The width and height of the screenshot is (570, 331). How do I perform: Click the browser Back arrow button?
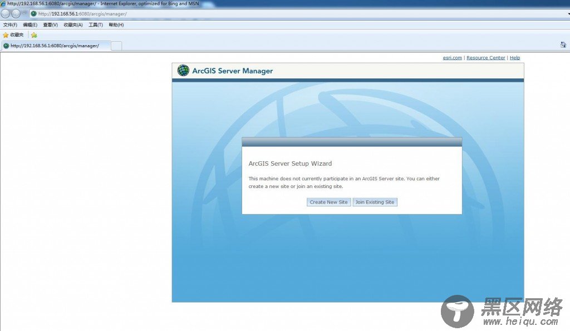click(6, 14)
